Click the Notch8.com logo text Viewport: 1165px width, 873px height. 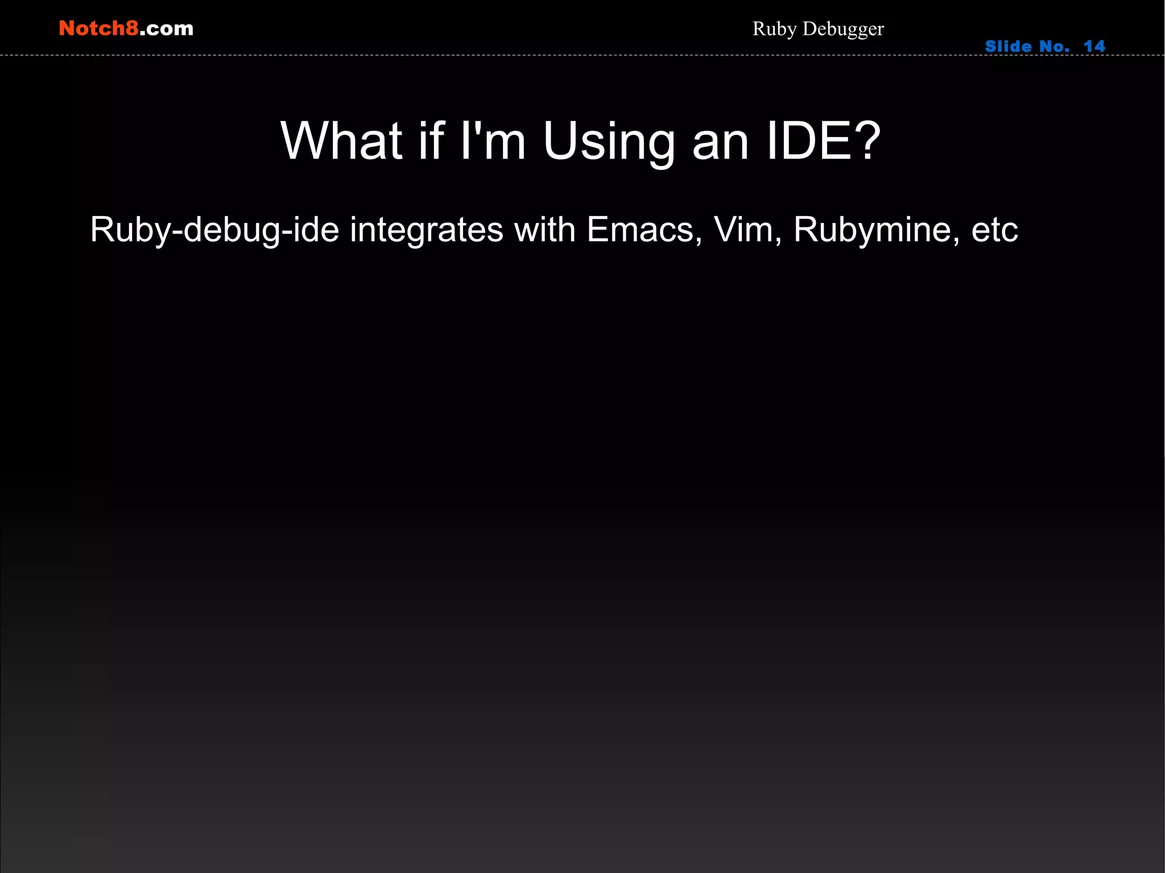tap(126, 28)
